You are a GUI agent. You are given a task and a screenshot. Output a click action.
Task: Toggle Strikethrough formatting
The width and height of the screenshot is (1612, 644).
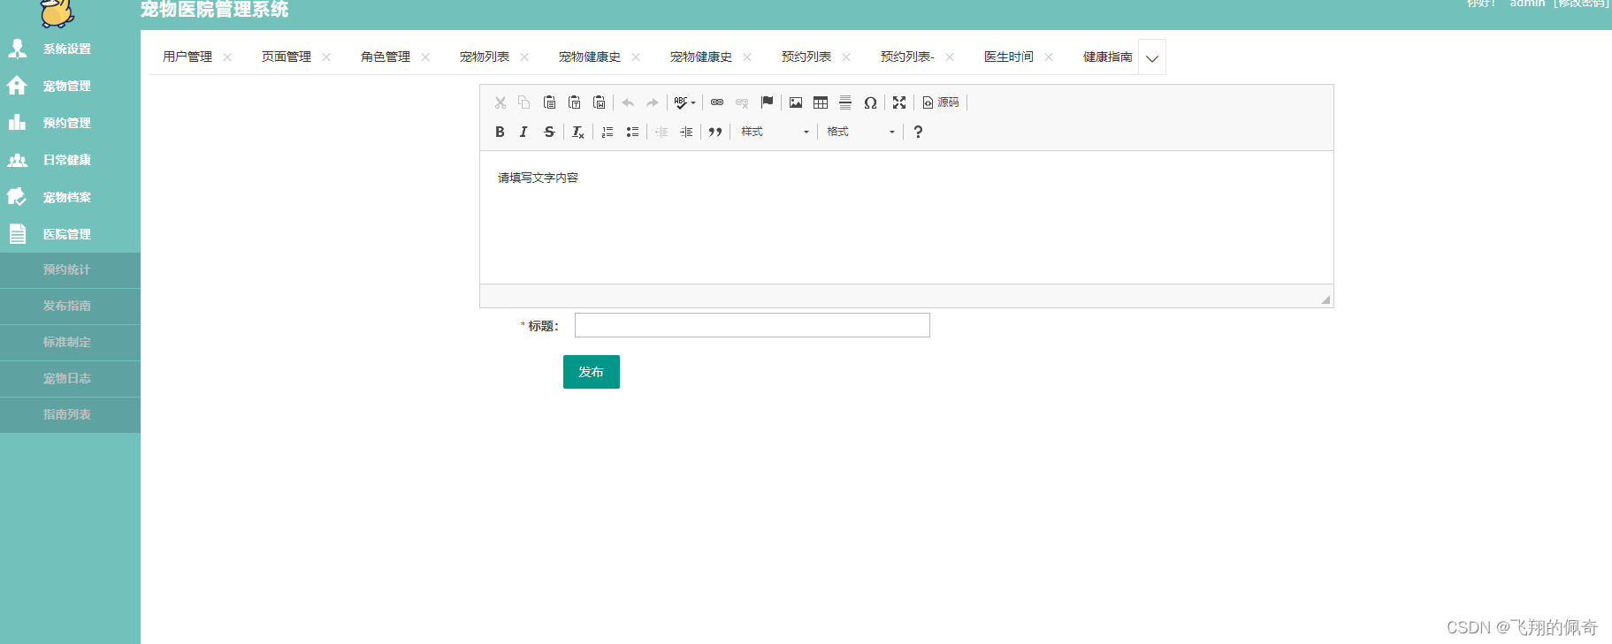[549, 132]
